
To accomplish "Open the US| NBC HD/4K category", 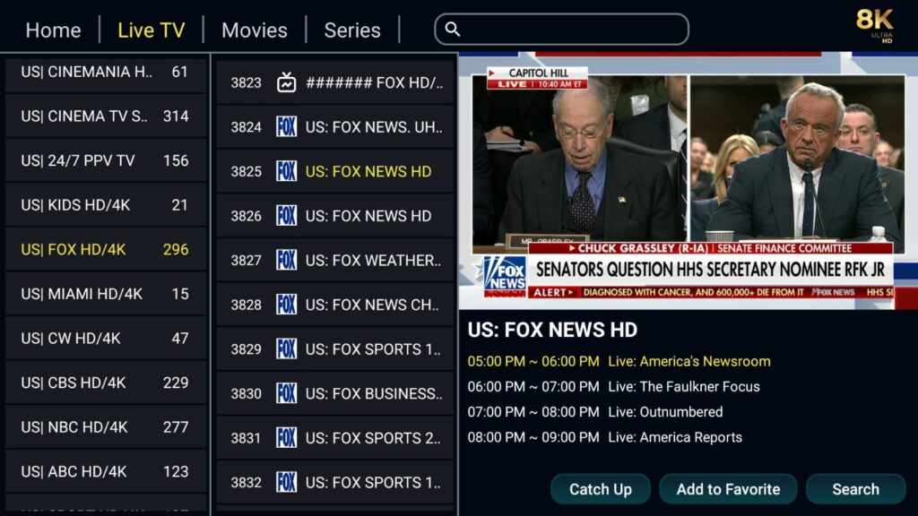I will [x=106, y=427].
